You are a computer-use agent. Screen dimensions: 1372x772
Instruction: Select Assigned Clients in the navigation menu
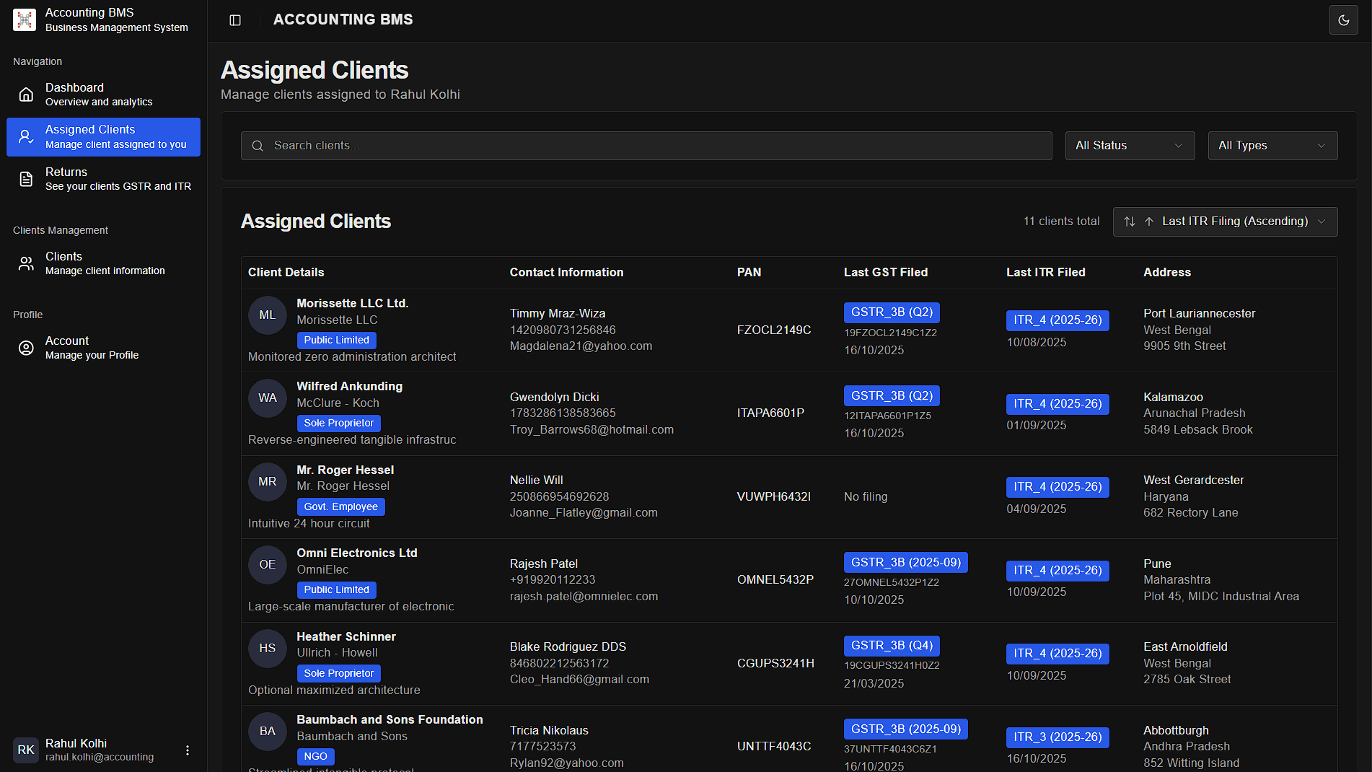coord(102,136)
